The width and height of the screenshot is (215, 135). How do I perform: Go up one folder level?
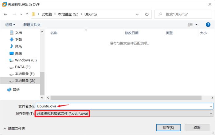(27, 14)
